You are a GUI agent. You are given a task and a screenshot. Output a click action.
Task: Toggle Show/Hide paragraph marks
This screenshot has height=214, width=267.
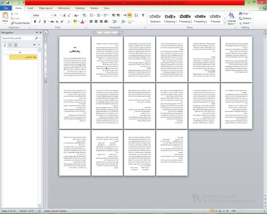click(143, 15)
